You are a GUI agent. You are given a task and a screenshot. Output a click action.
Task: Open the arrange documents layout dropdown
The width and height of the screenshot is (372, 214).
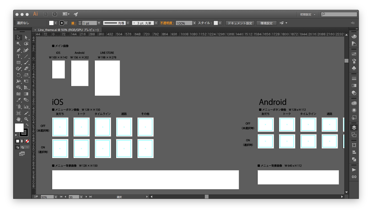(66, 14)
